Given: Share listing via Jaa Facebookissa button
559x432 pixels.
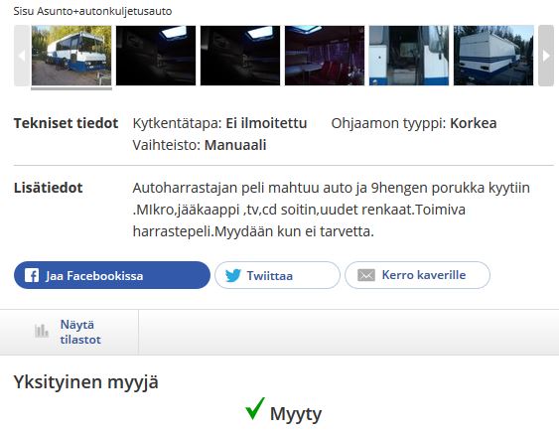Looking at the screenshot, I should pos(112,275).
